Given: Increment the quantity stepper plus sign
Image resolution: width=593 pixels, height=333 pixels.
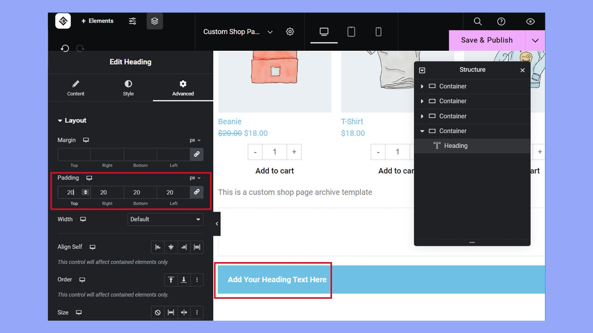Looking at the screenshot, I should (294, 151).
